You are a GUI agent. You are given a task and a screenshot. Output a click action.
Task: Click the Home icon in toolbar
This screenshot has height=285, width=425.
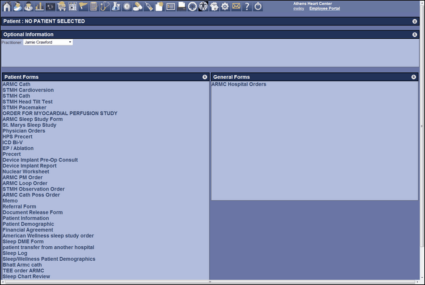[7, 7]
